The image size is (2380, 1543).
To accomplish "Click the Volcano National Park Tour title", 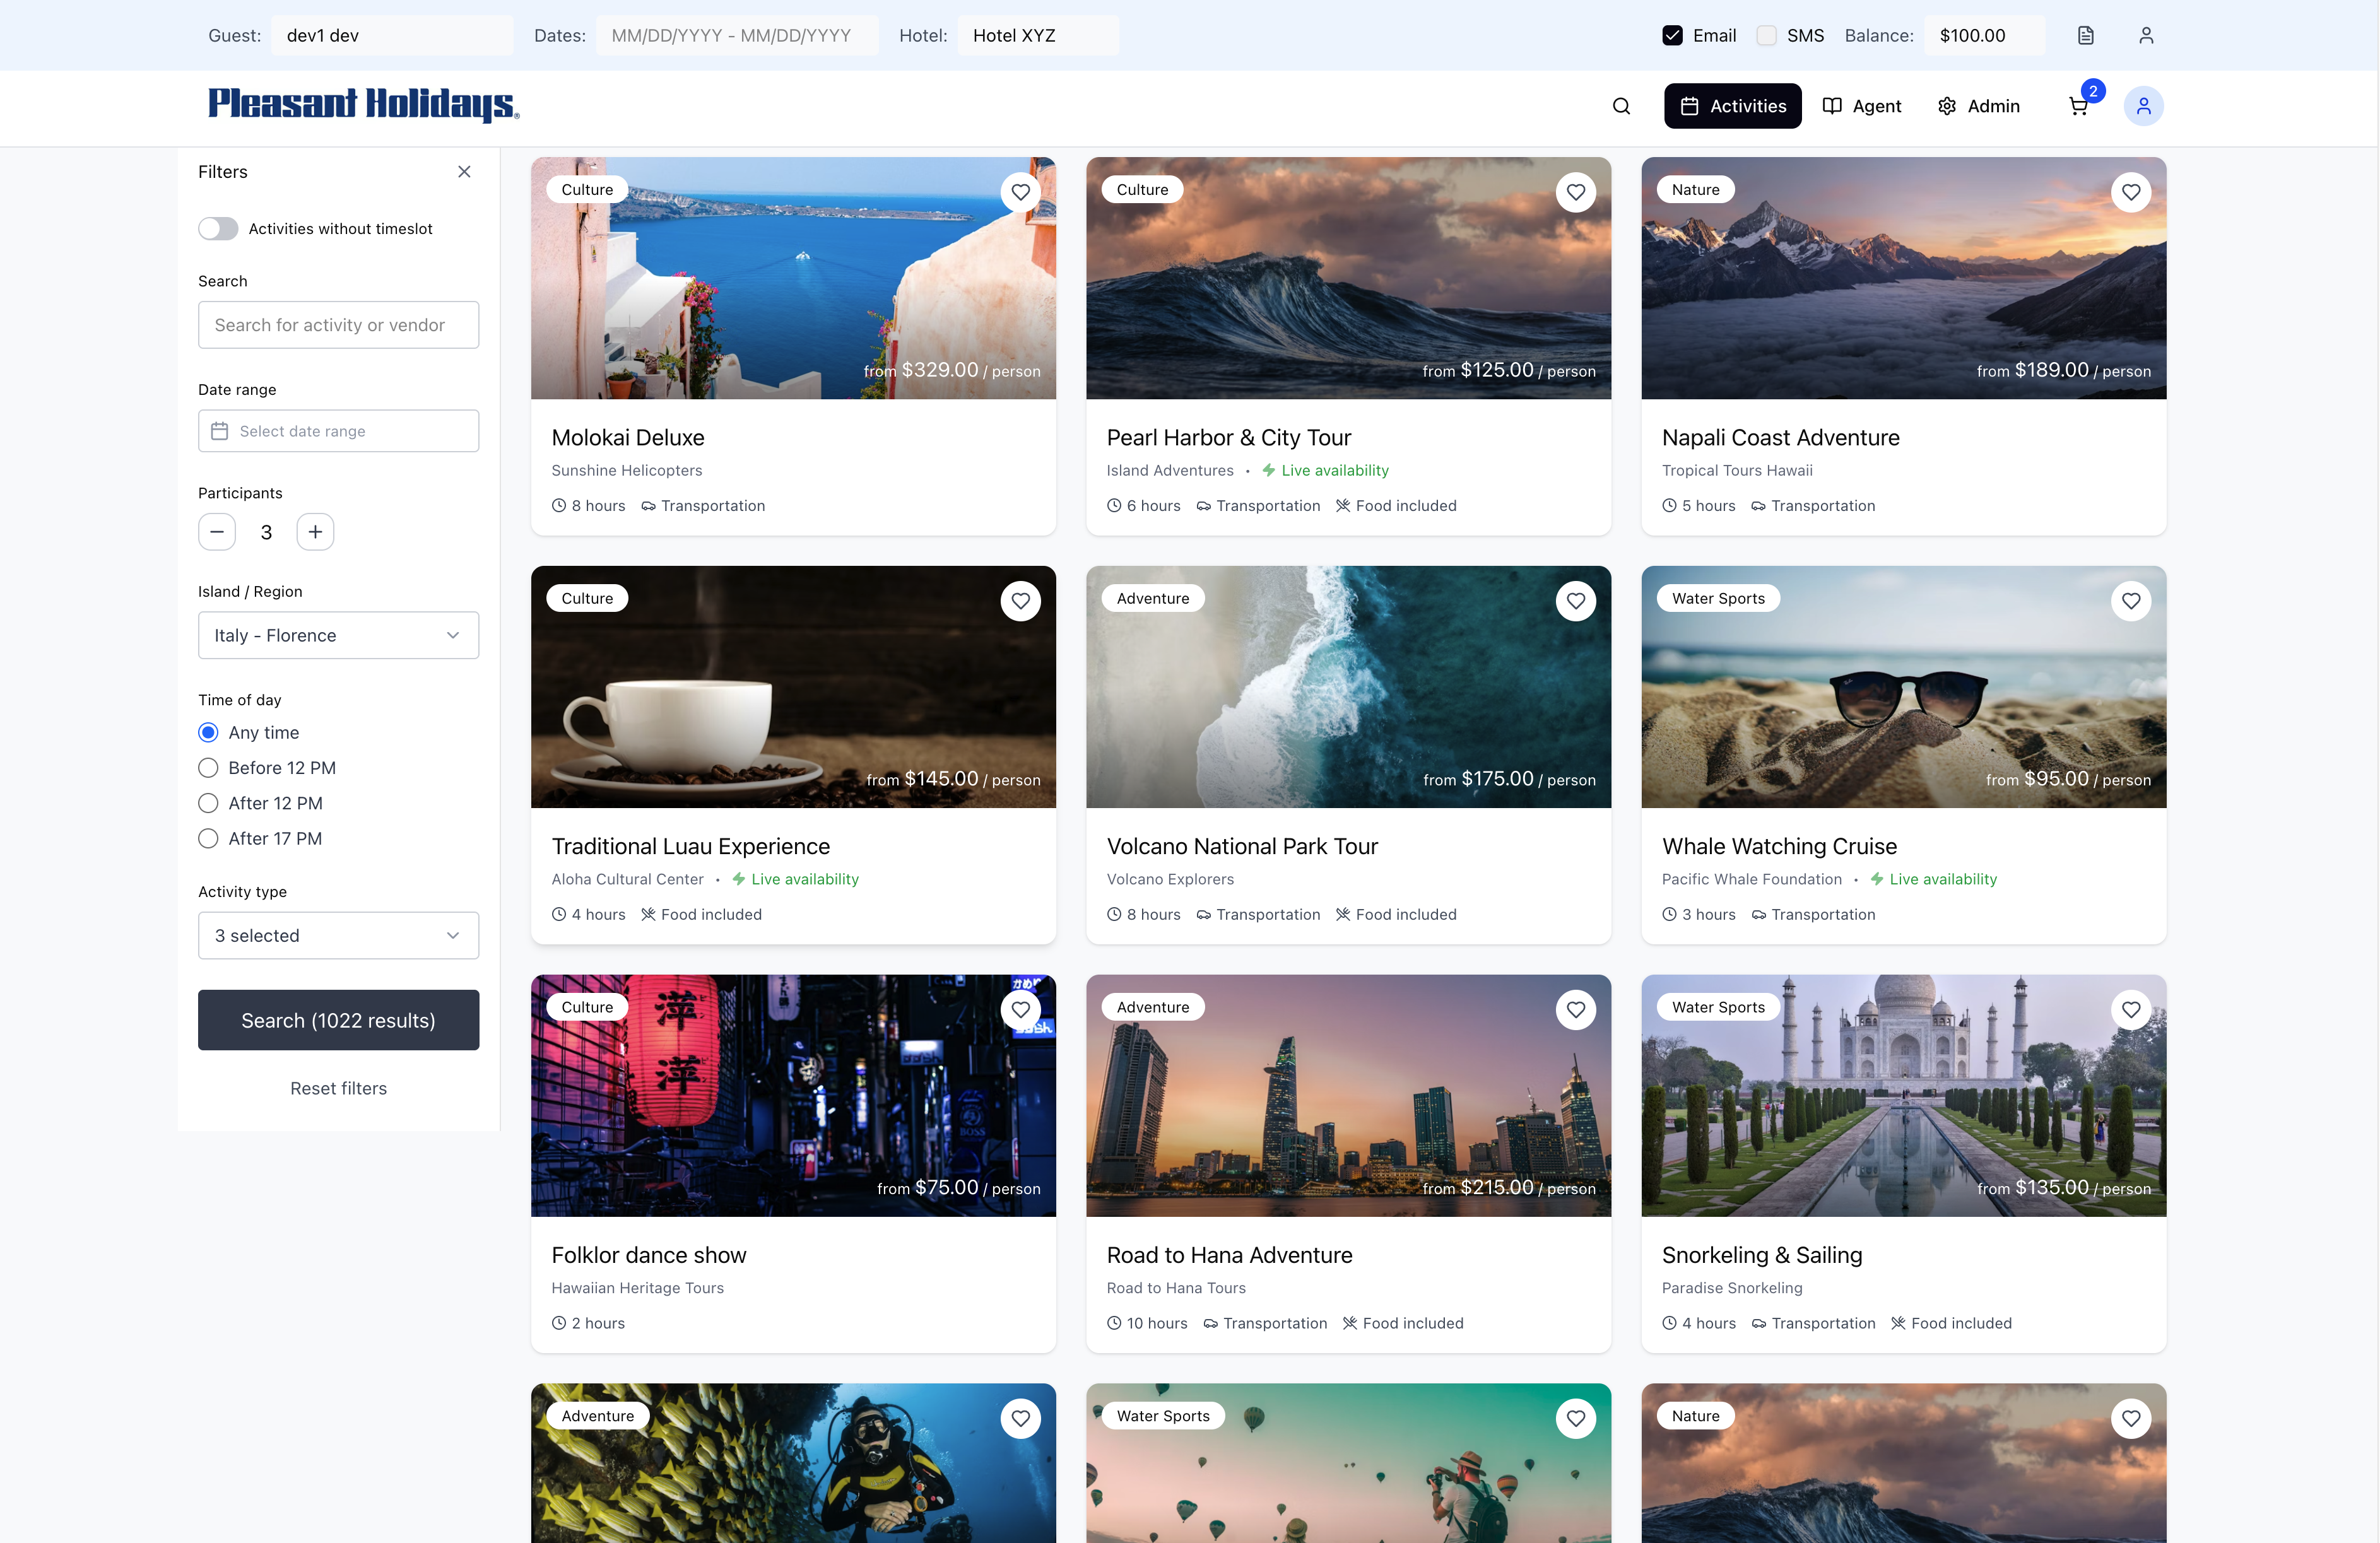I will 1242,846.
